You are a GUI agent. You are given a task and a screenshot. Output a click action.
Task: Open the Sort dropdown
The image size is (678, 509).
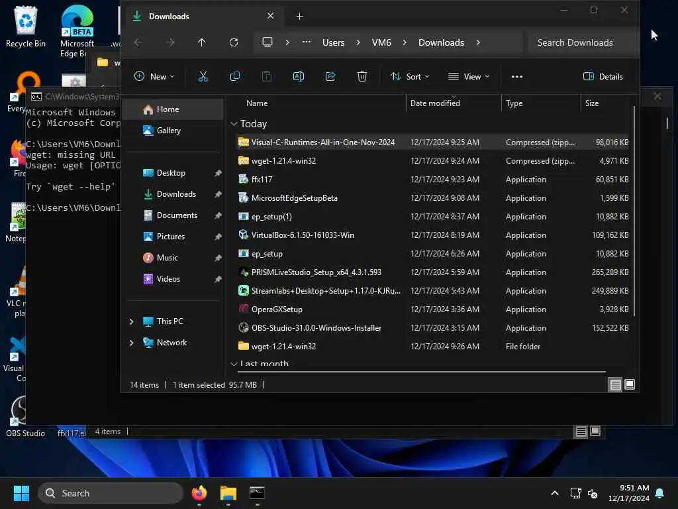pyautogui.click(x=410, y=77)
